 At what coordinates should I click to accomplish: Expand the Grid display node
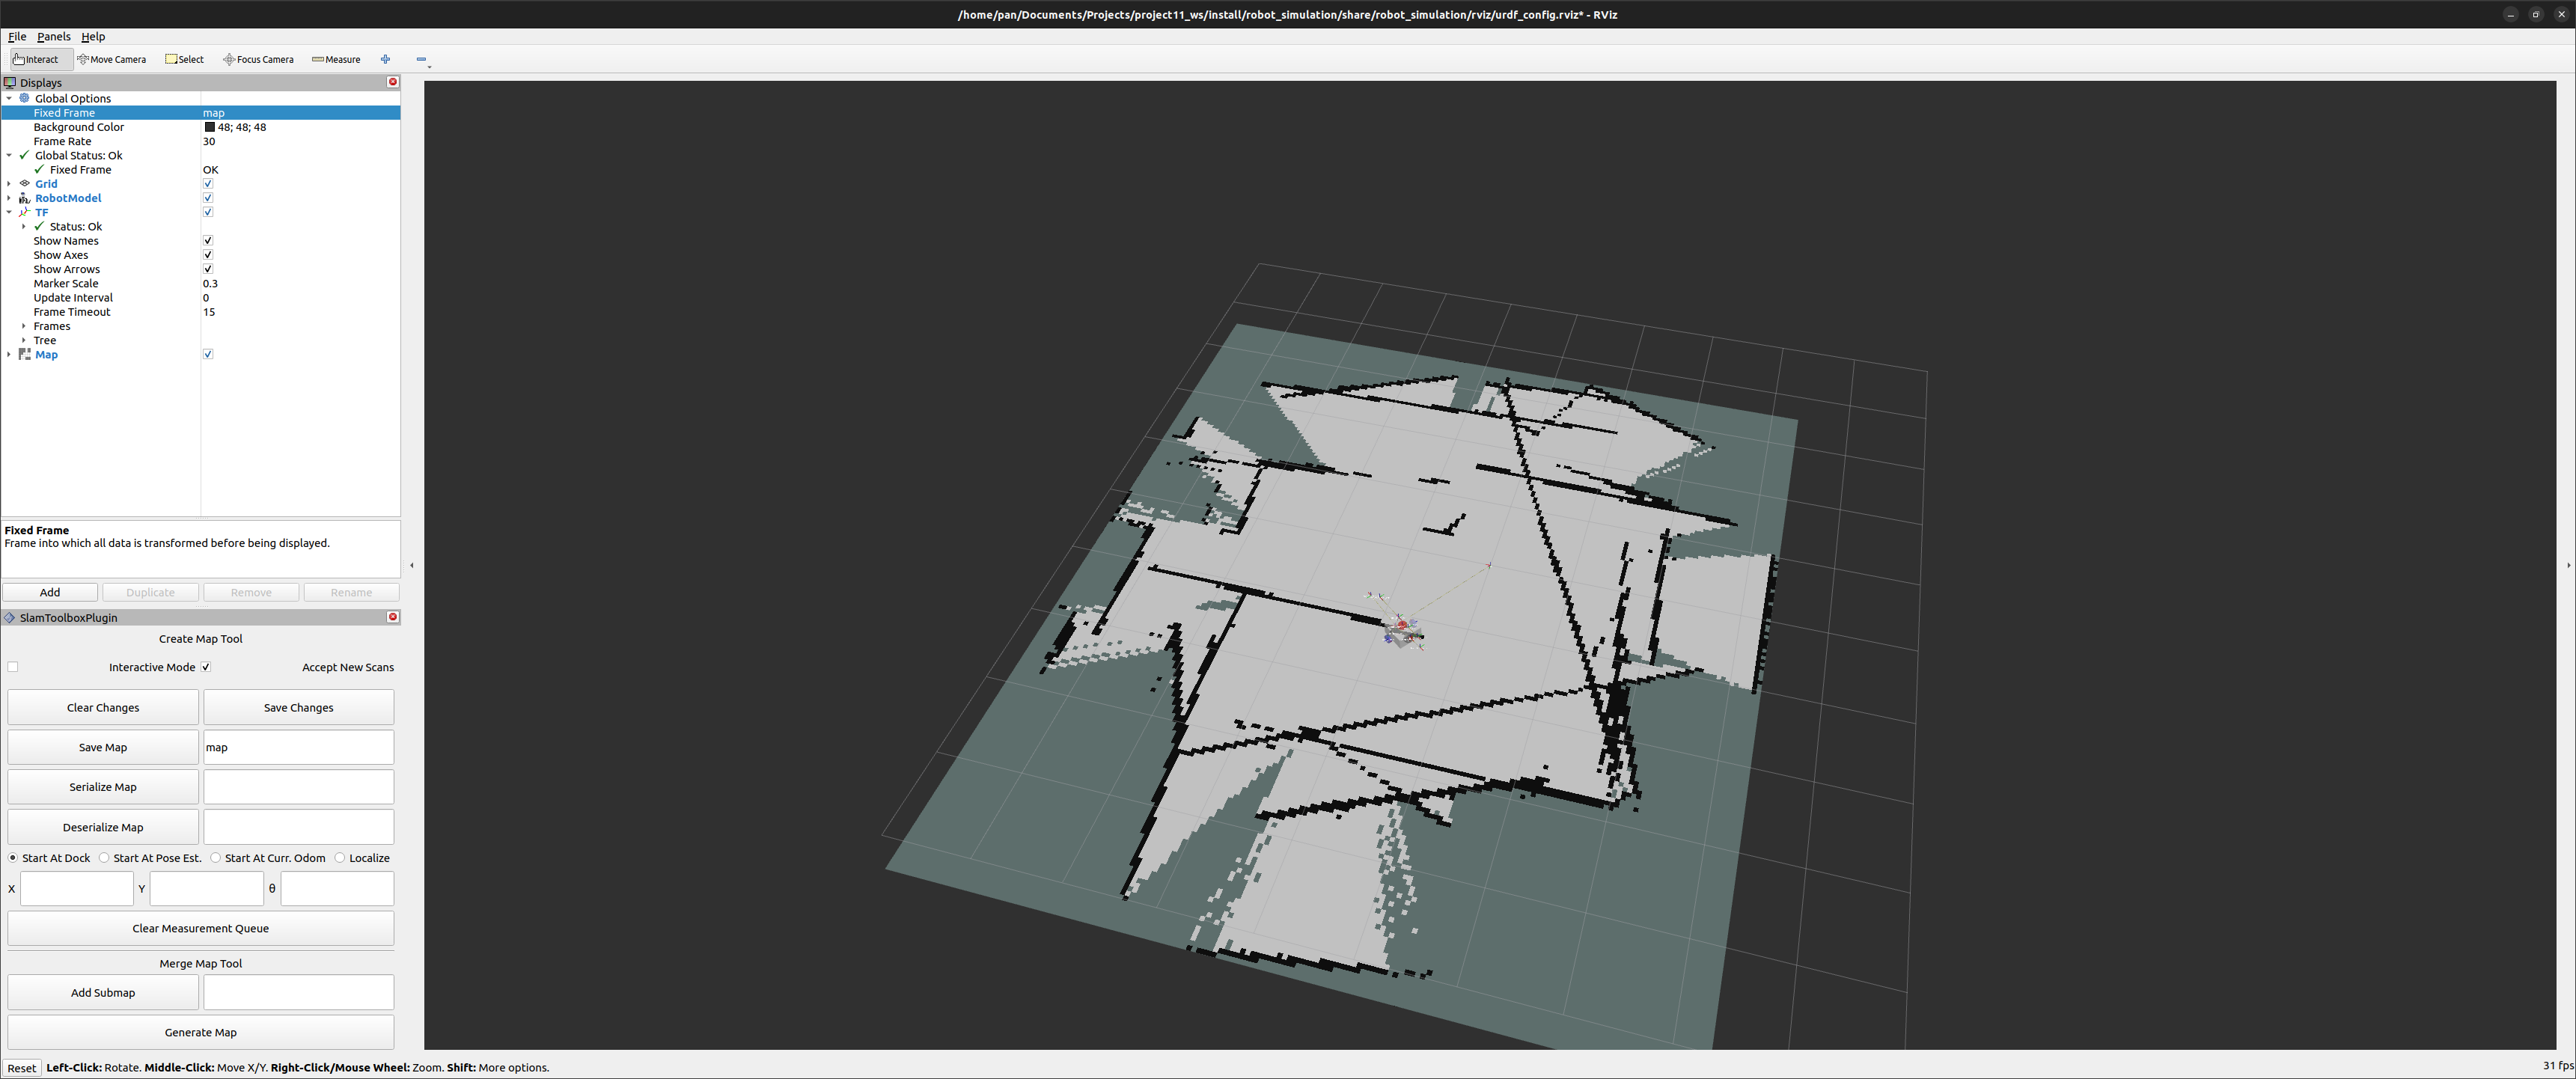click(9, 184)
